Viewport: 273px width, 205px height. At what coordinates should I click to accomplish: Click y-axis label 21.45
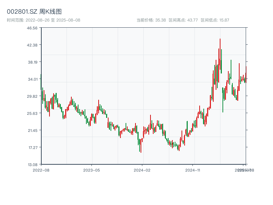pos(32,131)
